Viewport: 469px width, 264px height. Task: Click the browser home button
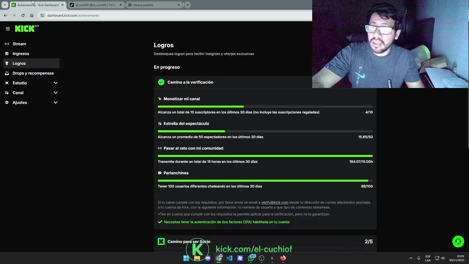tap(32, 15)
